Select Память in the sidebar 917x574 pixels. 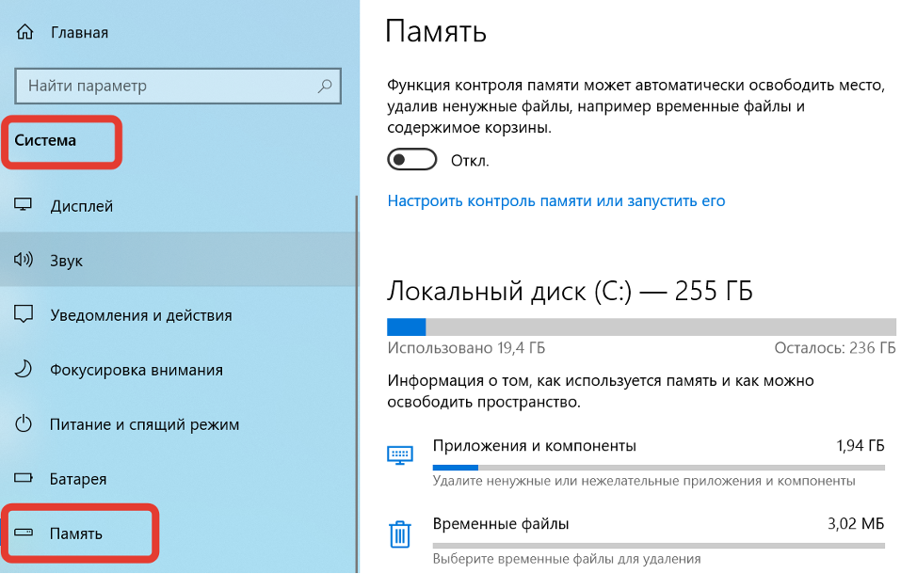(x=178, y=534)
